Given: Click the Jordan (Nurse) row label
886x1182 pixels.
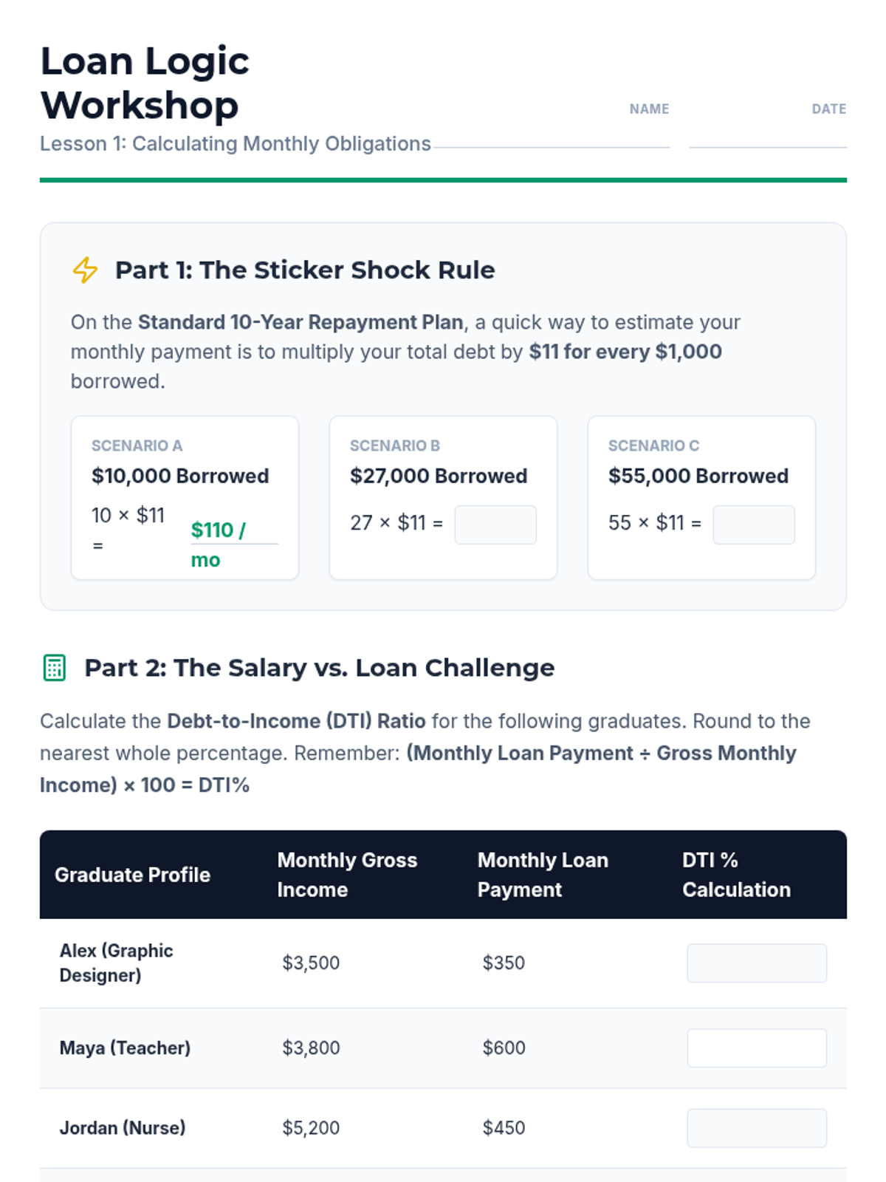Looking at the screenshot, I should click(123, 1128).
